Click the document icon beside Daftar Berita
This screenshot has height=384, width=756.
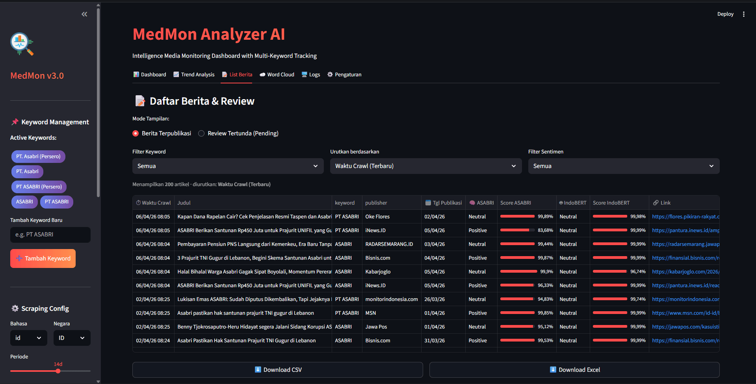pyautogui.click(x=140, y=101)
